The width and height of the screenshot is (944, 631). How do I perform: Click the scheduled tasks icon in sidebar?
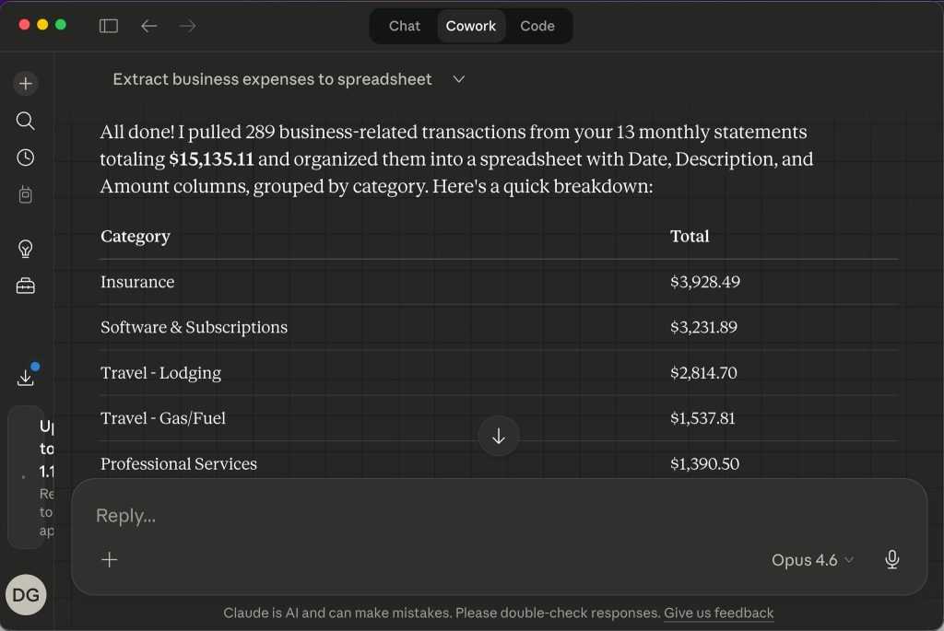tap(26, 194)
